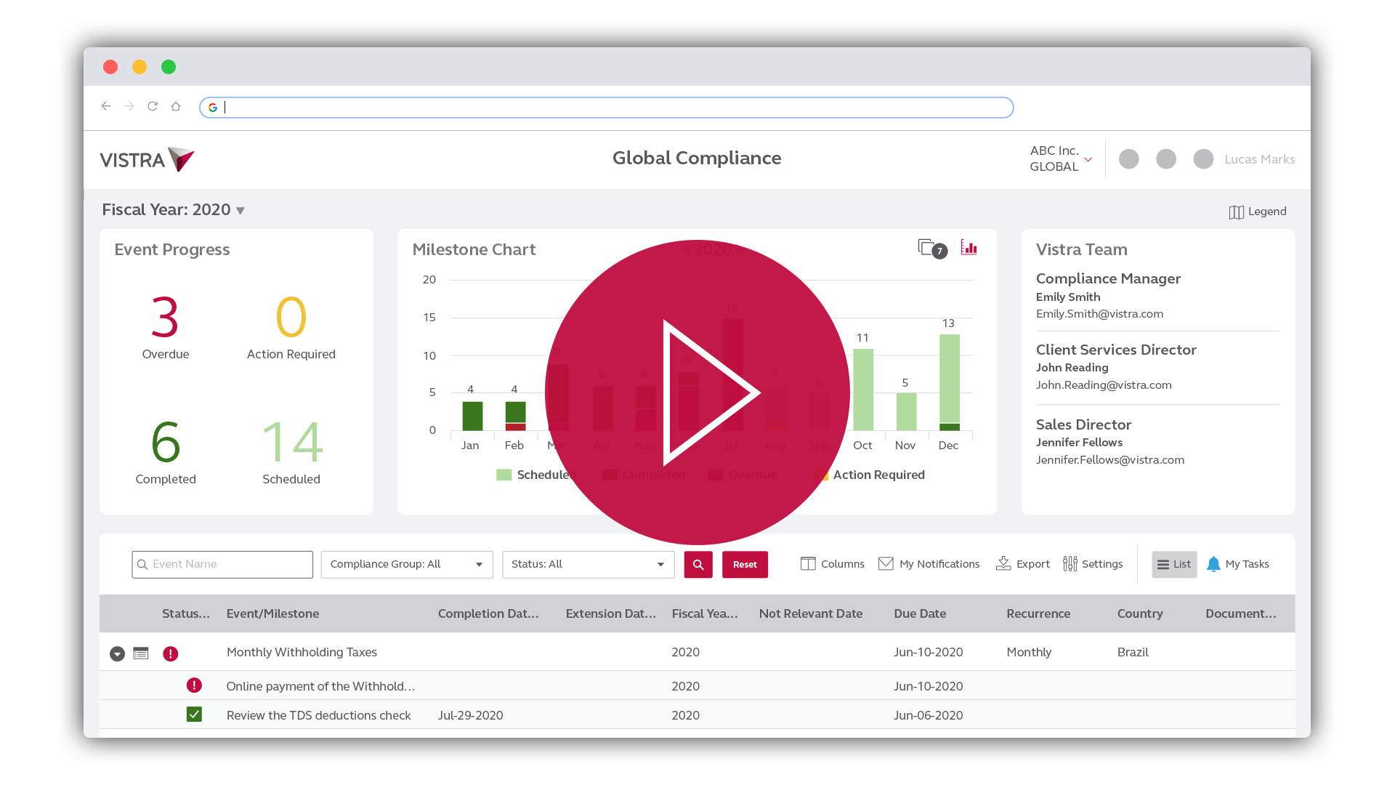Click the browser back arrow

(106, 106)
